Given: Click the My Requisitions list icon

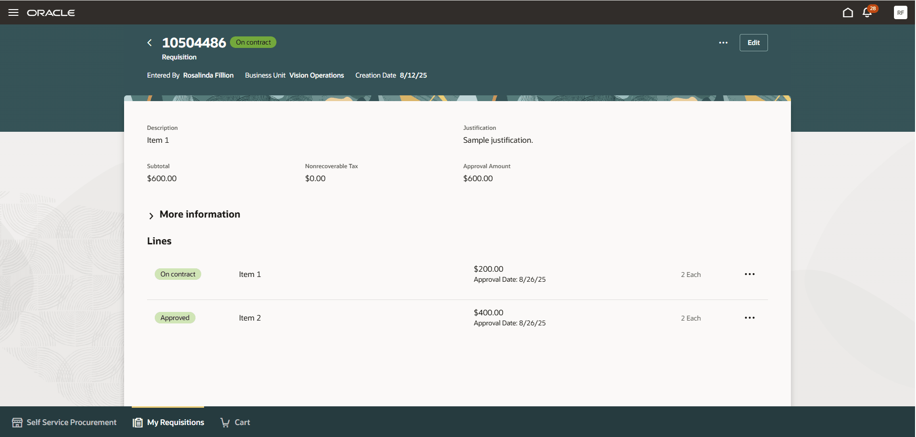Looking at the screenshot, I should coord(137,422).
